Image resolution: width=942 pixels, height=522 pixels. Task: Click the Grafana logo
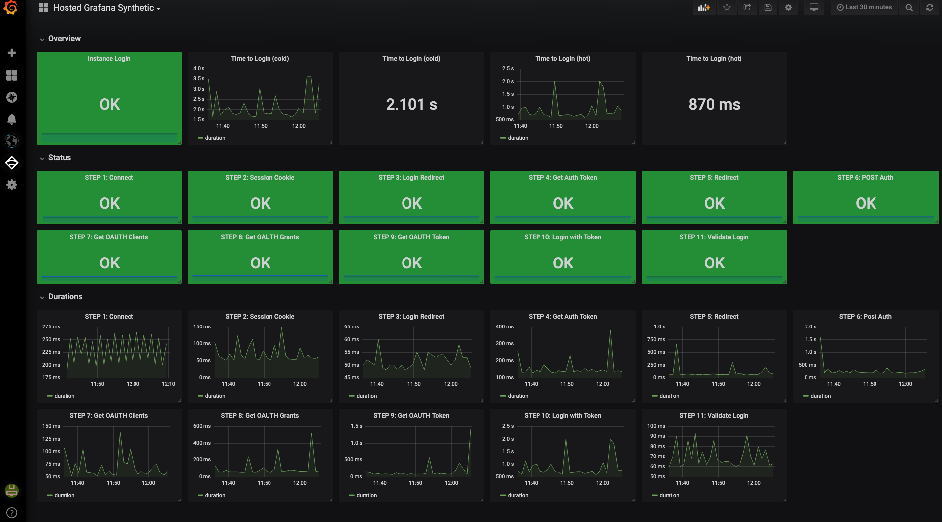11,8
